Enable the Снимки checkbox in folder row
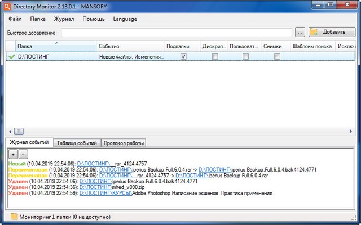 click(276, 57)
